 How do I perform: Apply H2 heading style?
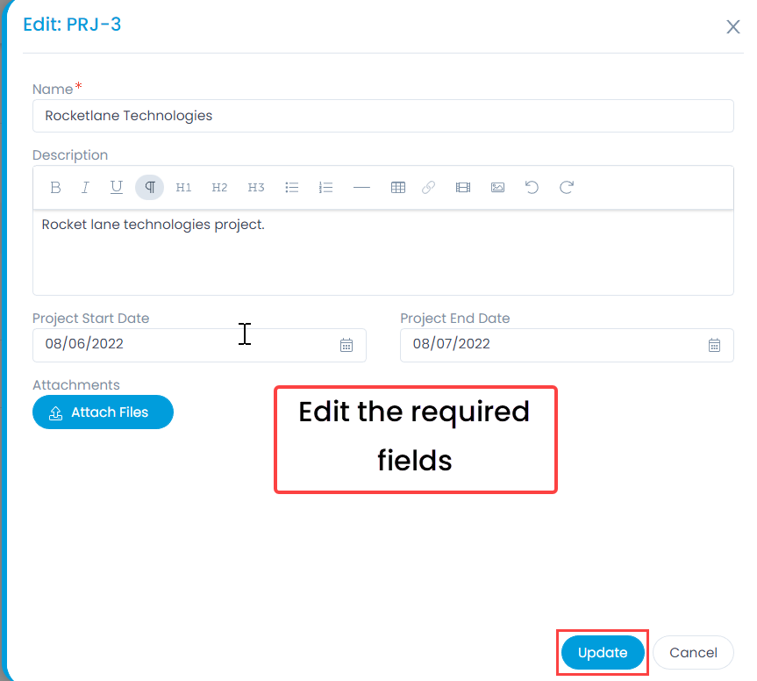pos(219,188)
